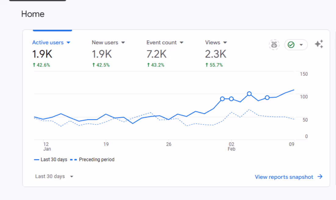The image size is (336, 200).
Task: Expand the caret next to Active users
Action: click(68, 43)
